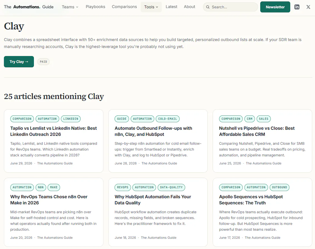Viewport: 315px width, 249px height.
Task: Open Apollo Sequences vs HubSpot Sequences article
Action: [x=251, y=200]
